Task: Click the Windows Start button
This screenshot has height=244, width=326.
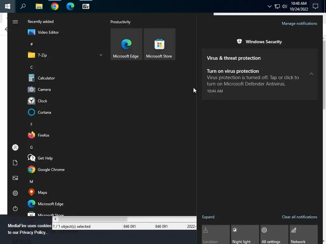Action: coord(8,6)
